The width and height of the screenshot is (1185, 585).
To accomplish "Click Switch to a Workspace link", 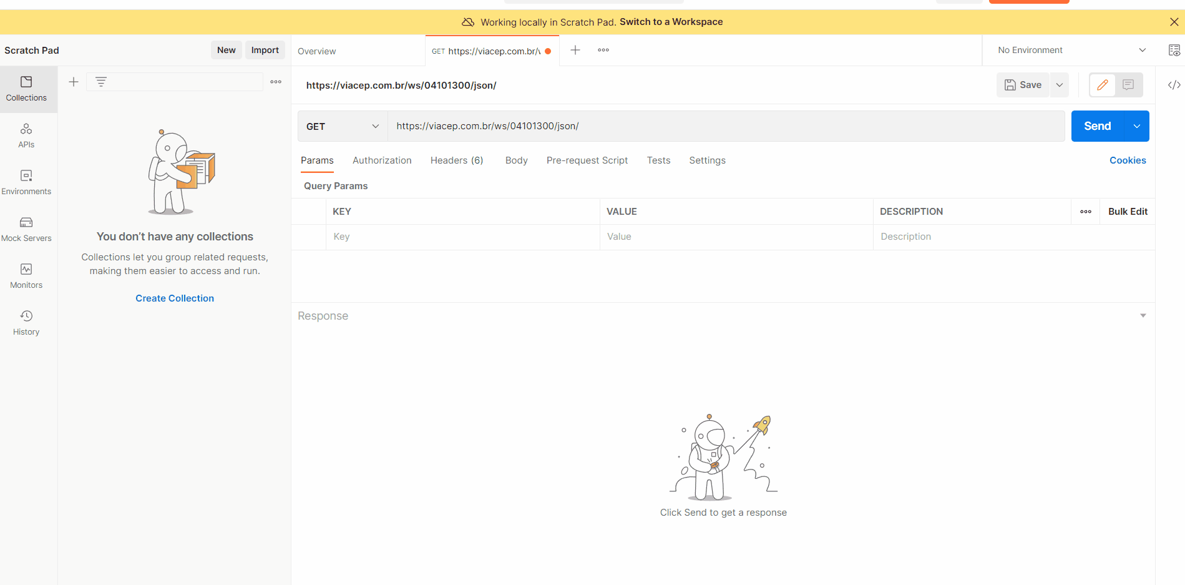I will (x=671, y=22).
